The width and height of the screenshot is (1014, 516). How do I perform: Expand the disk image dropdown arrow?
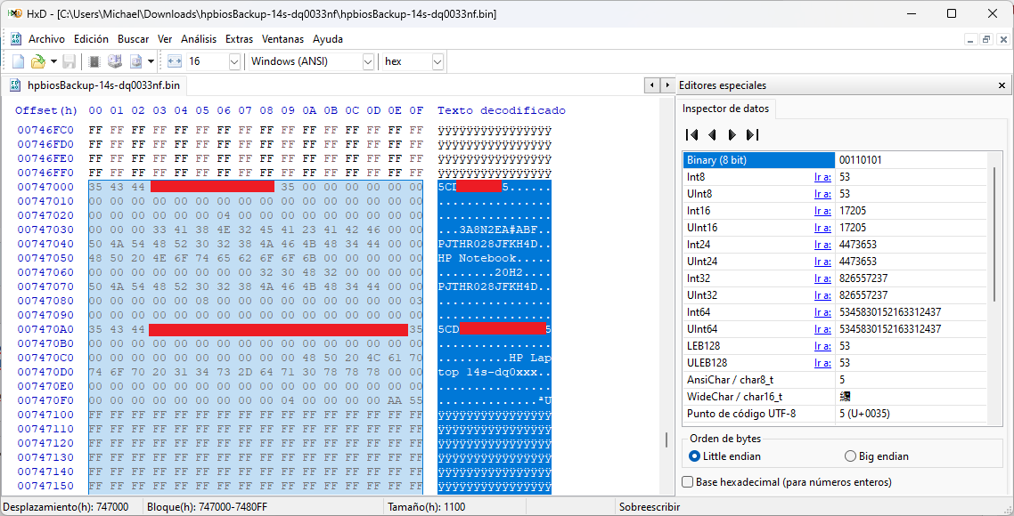(x=151, y=61)
